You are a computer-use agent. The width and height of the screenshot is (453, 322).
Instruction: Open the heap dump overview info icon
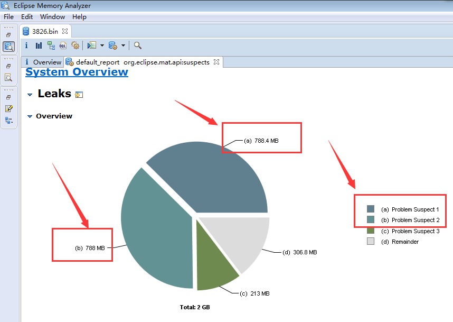coord(26,45)
